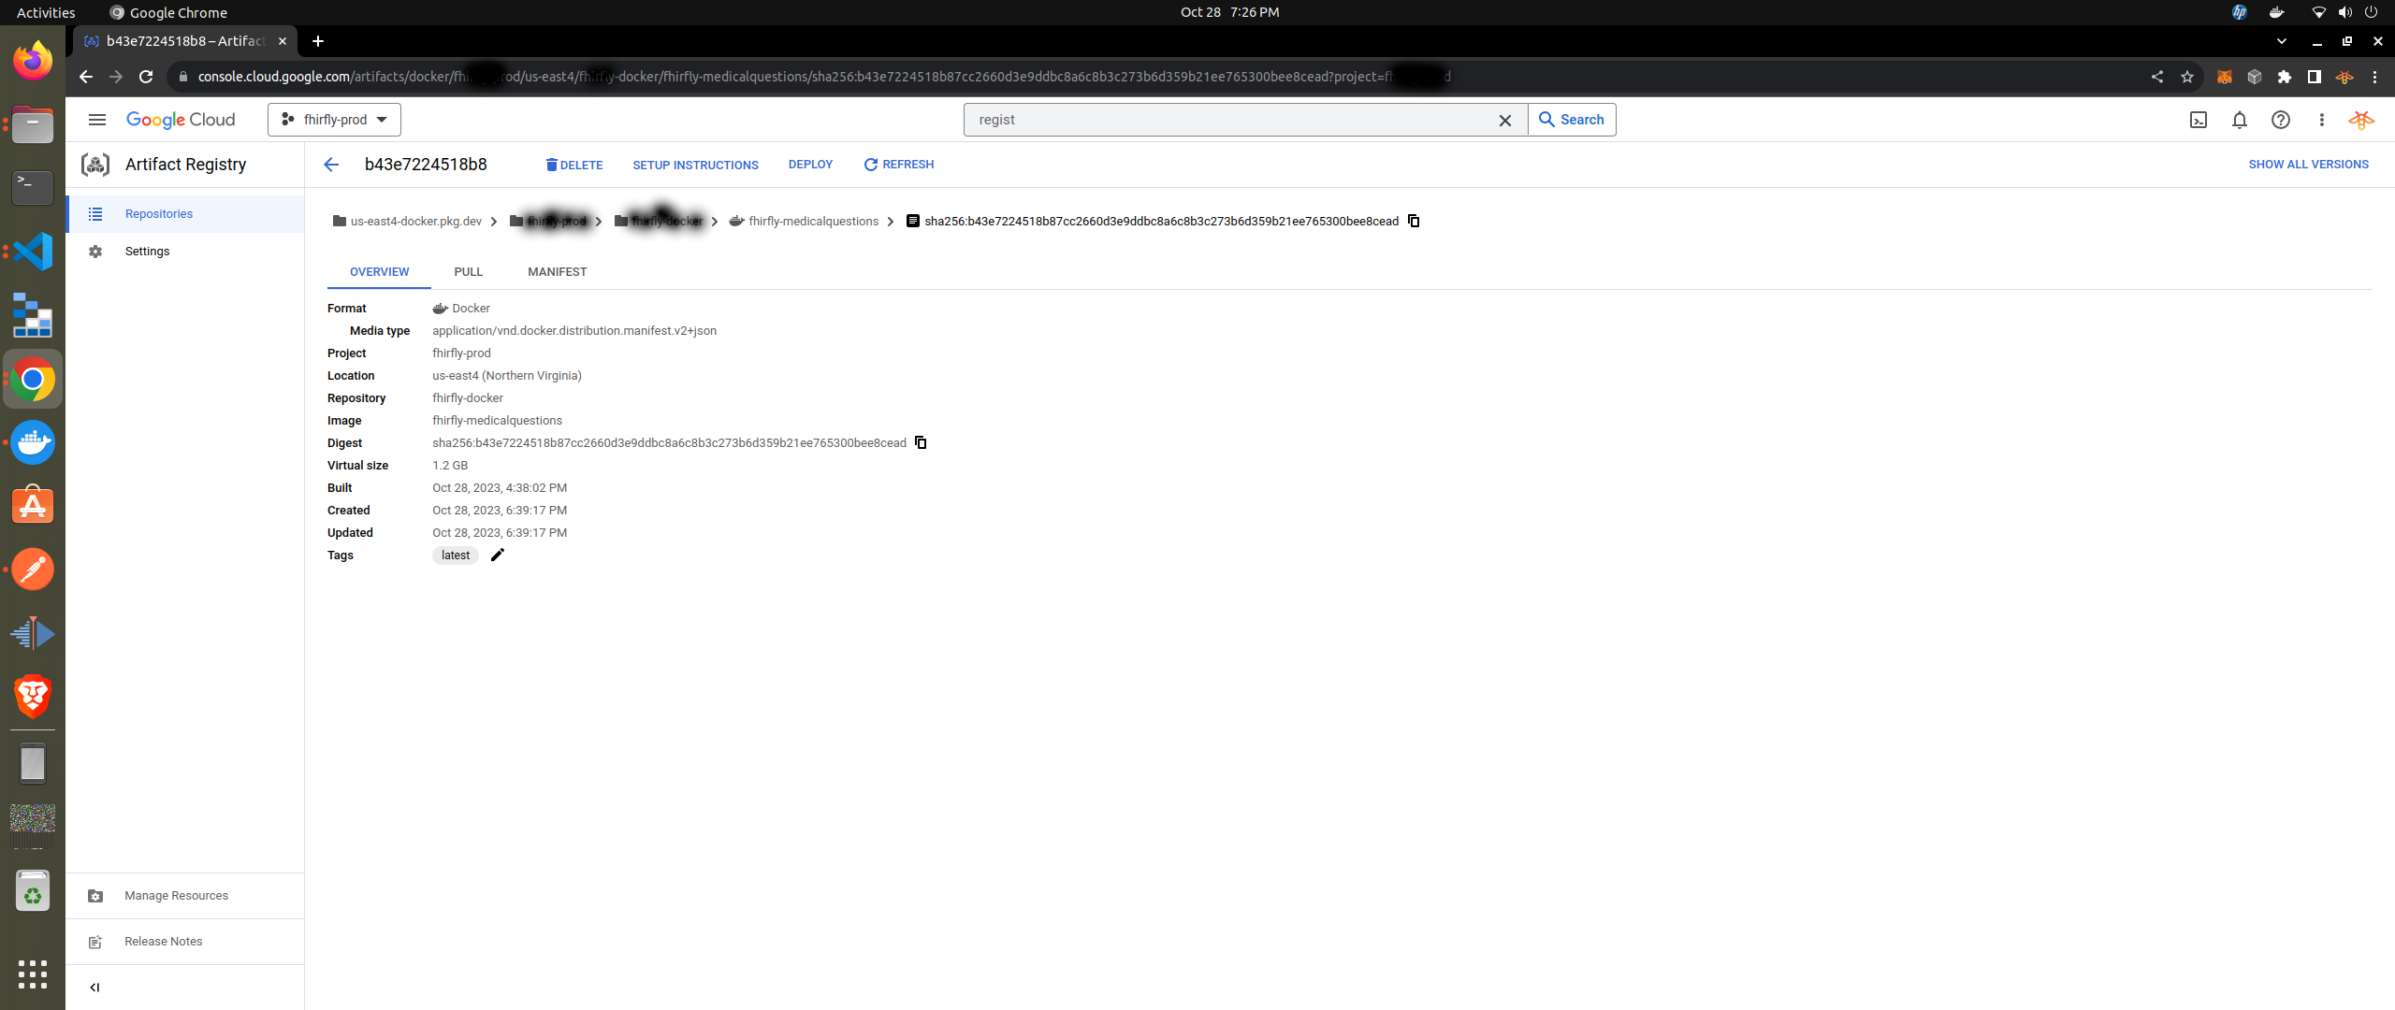This screenshot has height=1010, width=2395.
Task: Switch to the PULL tab
Action: click(x=468, y=271)
